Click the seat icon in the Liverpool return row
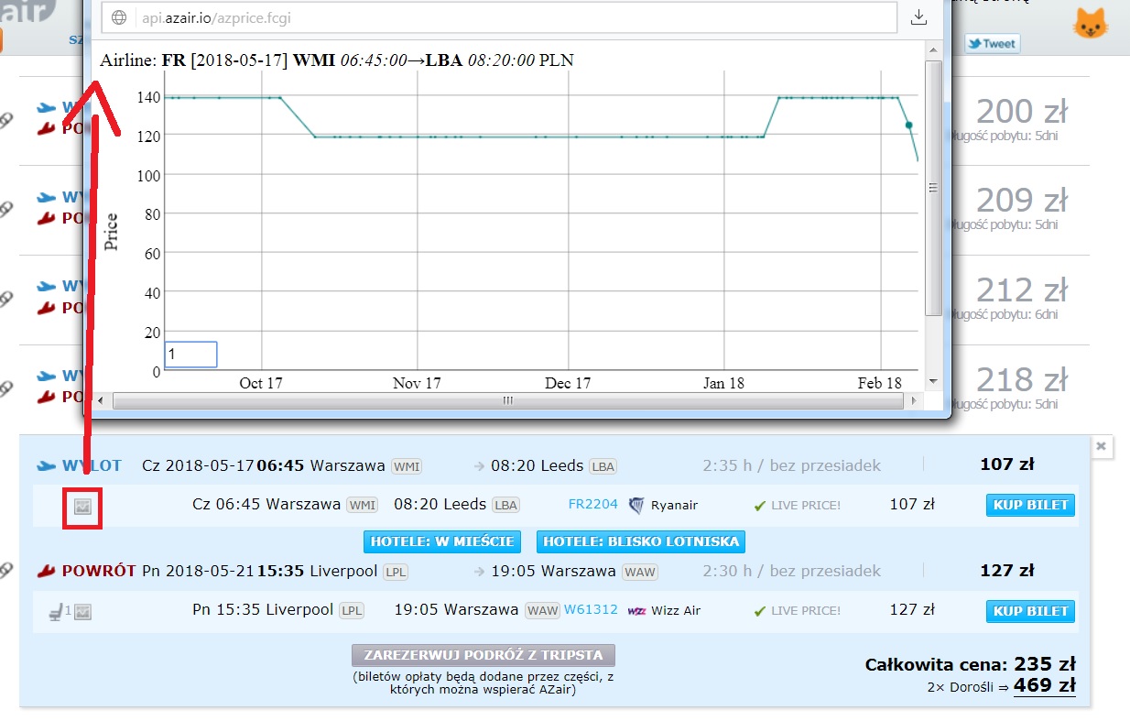 click(57, 611)
